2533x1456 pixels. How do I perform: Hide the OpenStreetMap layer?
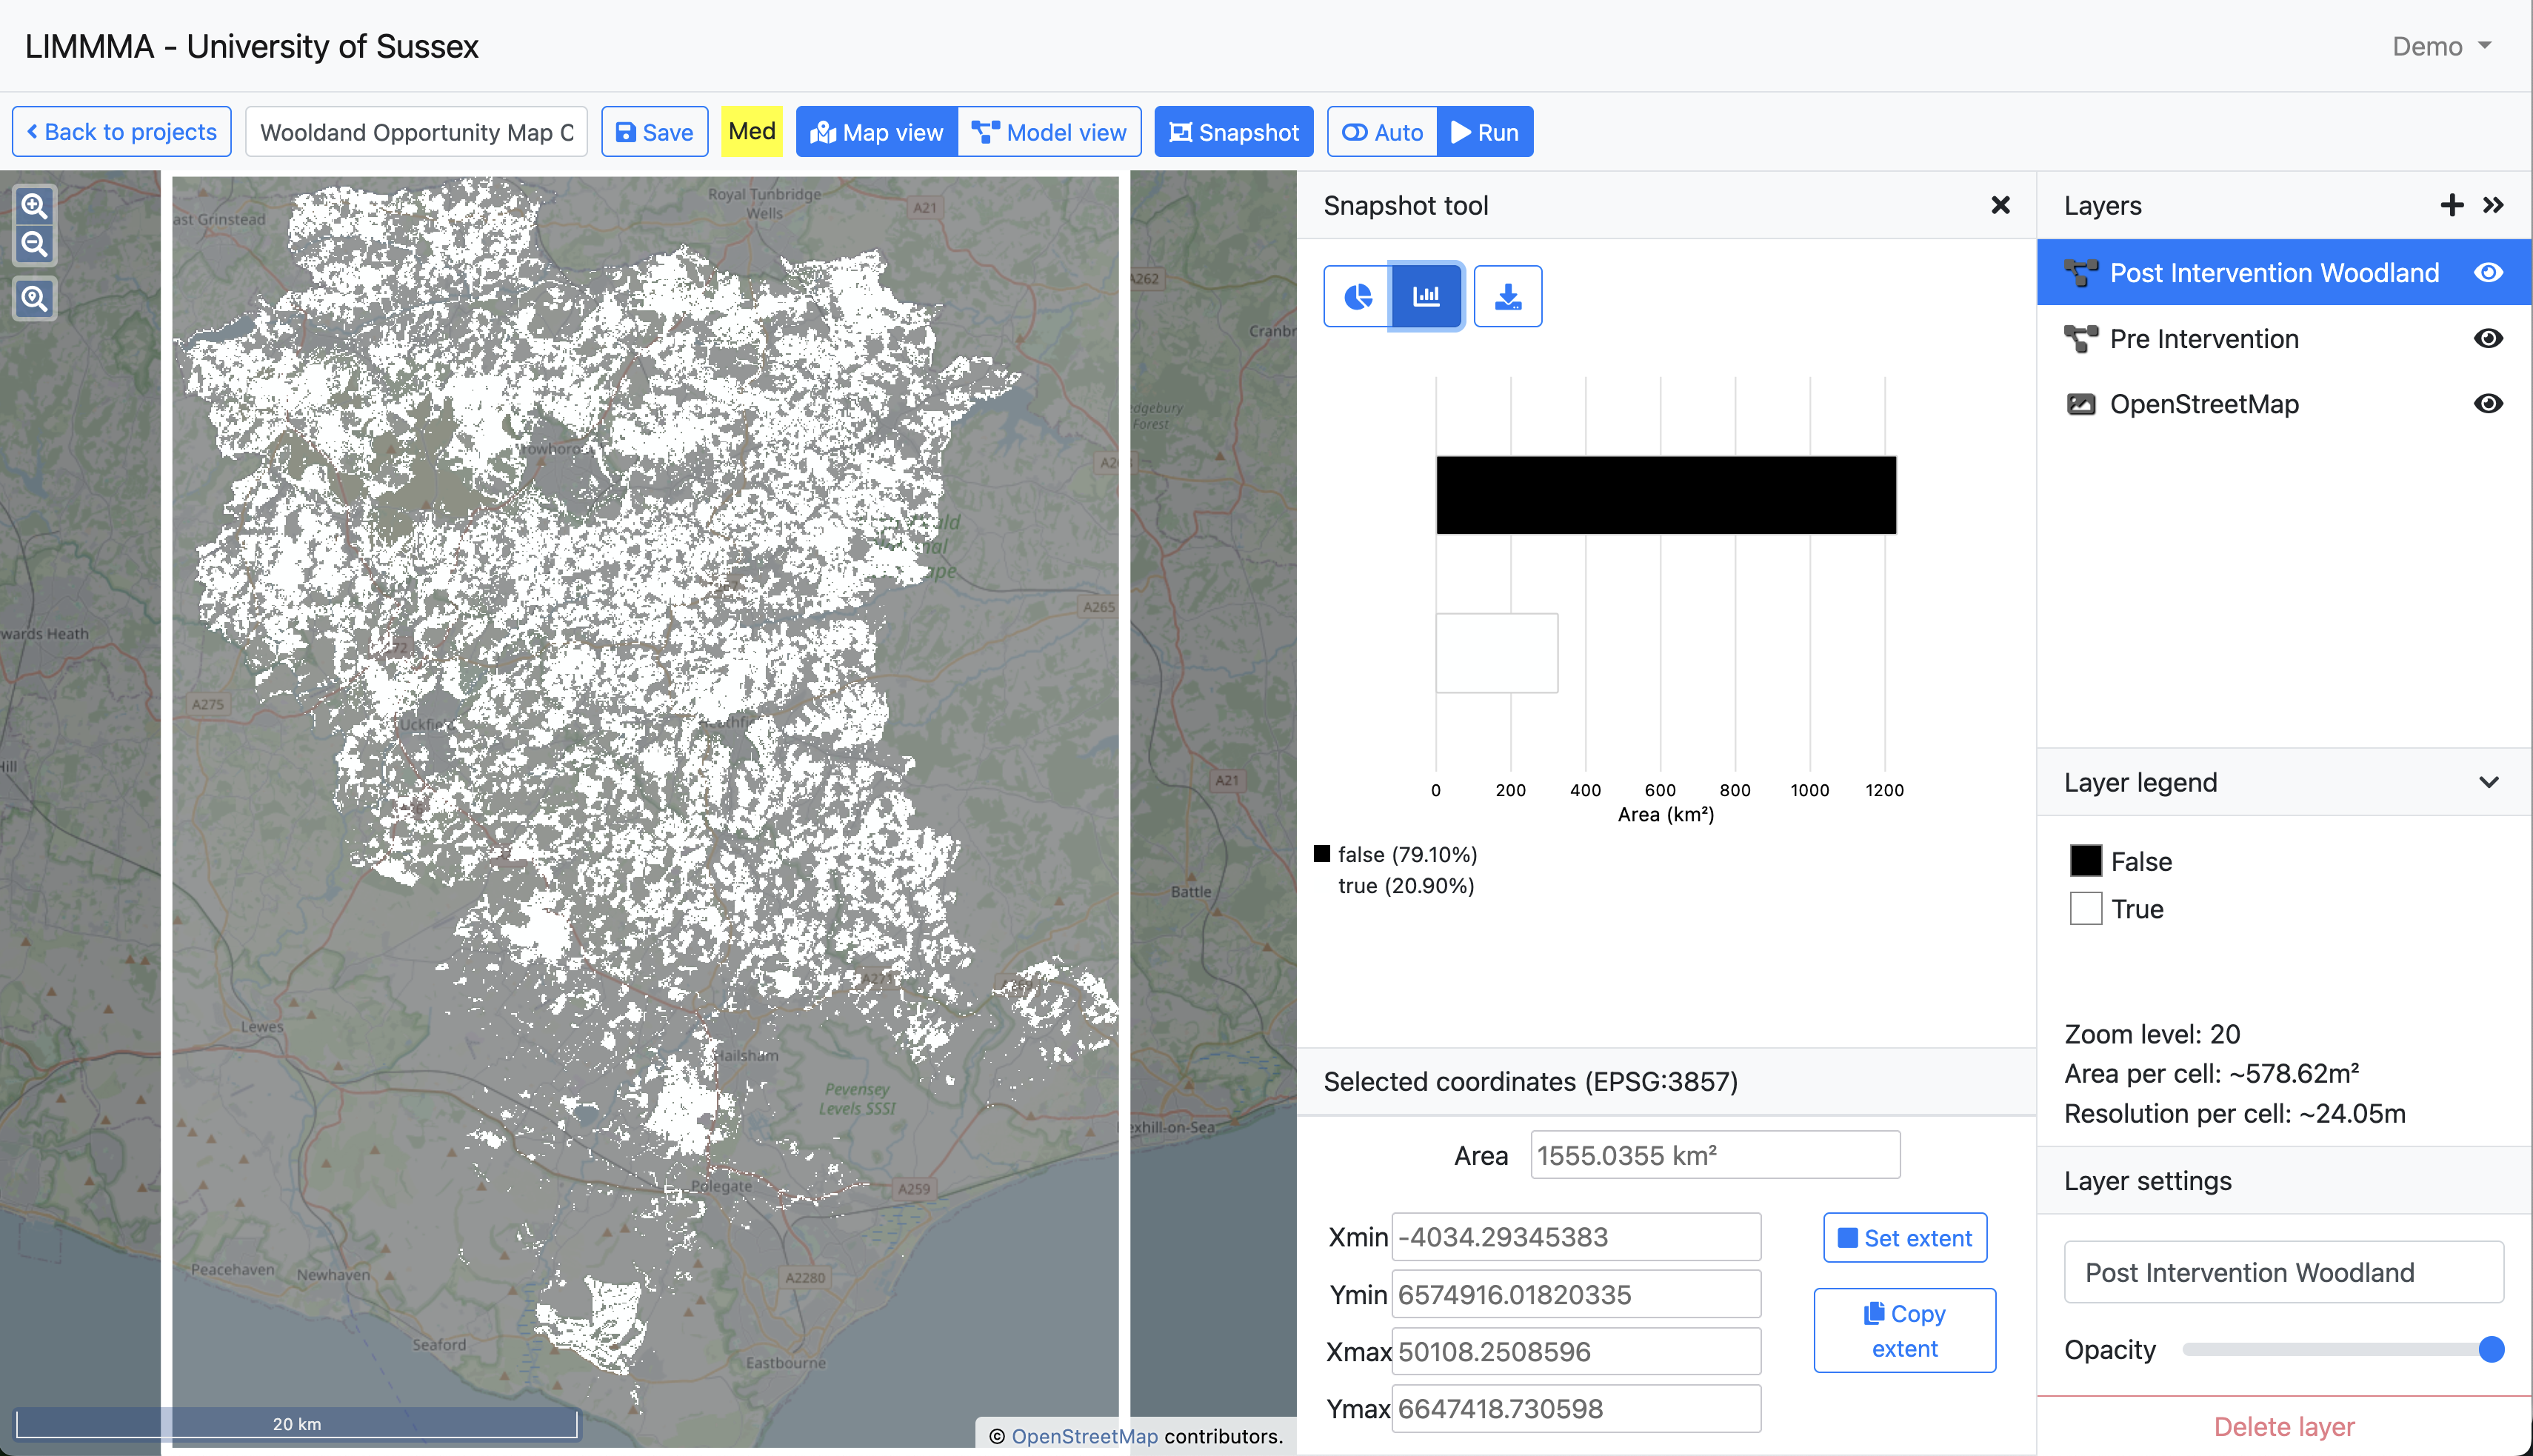tap(2488, 404)
